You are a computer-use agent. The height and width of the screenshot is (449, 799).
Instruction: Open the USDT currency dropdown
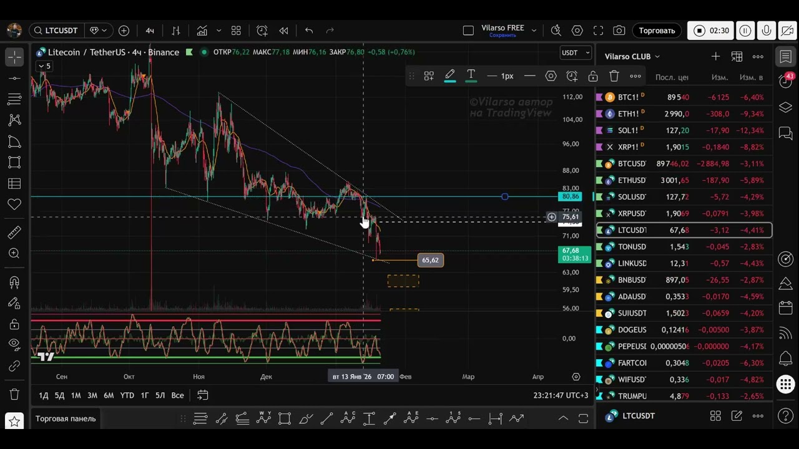tap(576, 53)
